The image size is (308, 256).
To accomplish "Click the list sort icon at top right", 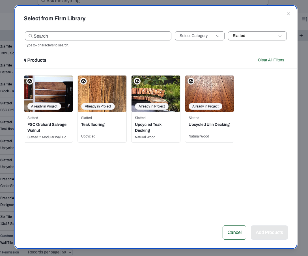I will (304, 19).
